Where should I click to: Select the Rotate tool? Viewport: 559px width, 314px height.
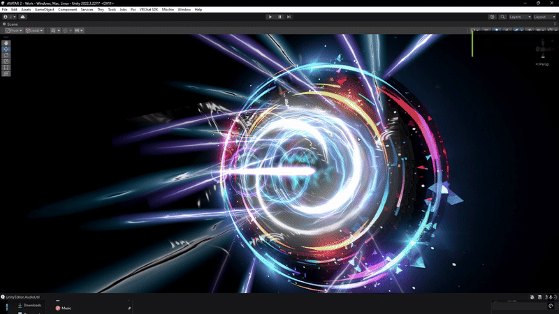6,55
